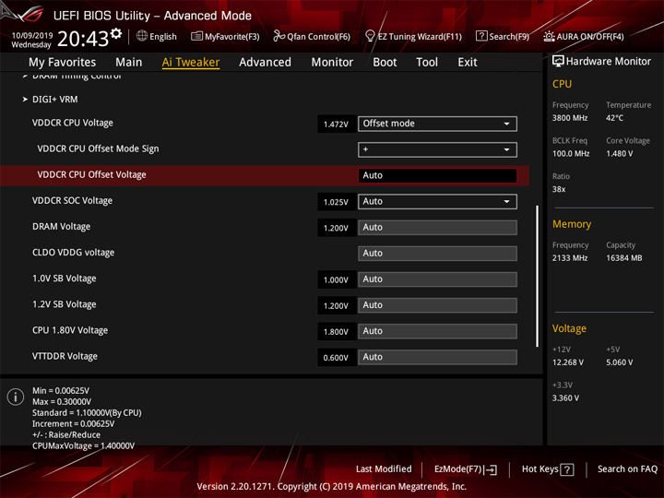Switch to Main tab
Viewport: 664px width, 498px height.
[129, 63]
